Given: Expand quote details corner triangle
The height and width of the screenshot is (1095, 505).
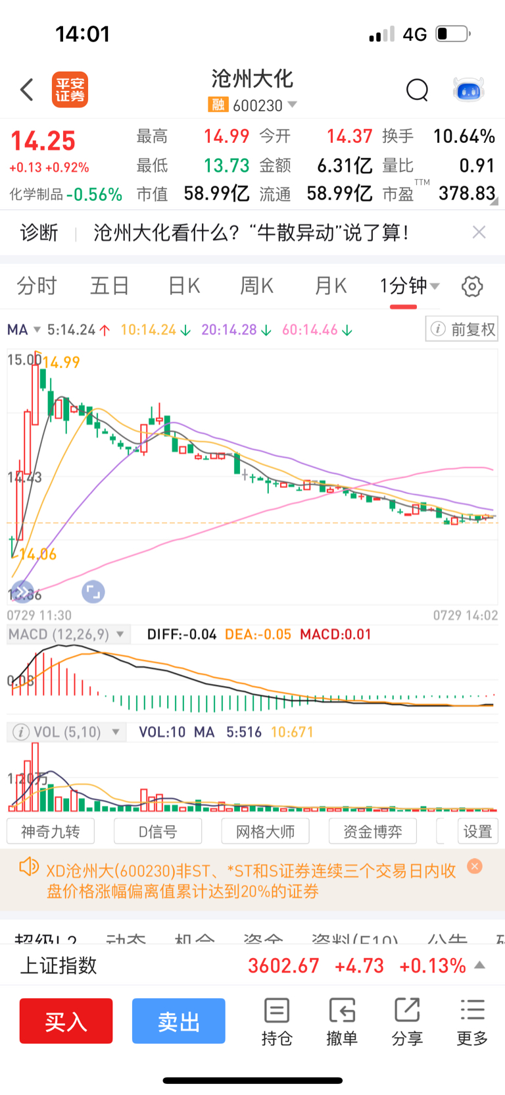Looking at the screenshot, I should pyautogui.click(x=494, y=201).
